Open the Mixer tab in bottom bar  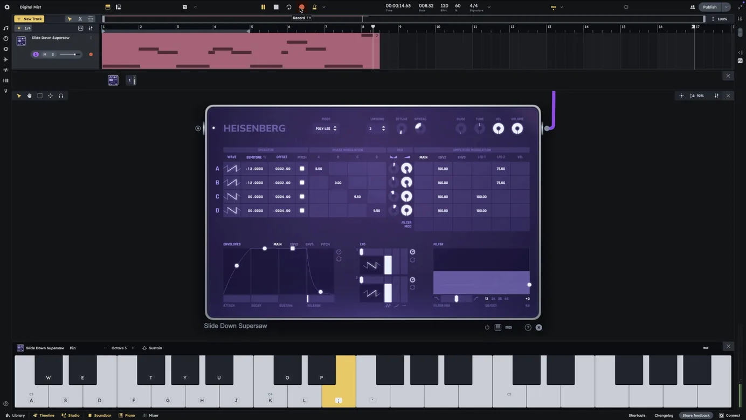click(150, 416)
